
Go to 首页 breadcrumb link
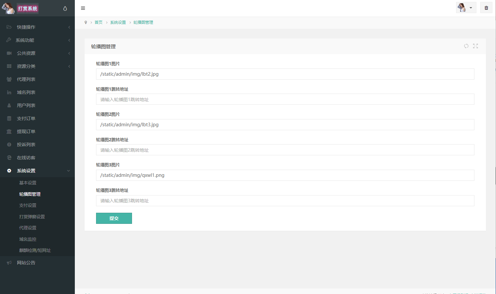click(x=98, y=23)
